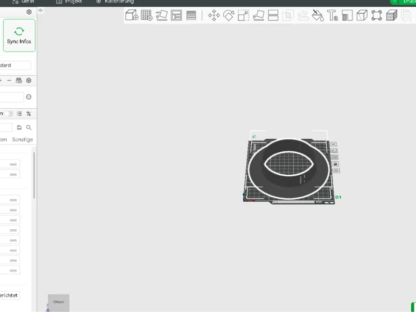
Task: Open the dropdown ending in 'dard'
Action: click(15, 66)
